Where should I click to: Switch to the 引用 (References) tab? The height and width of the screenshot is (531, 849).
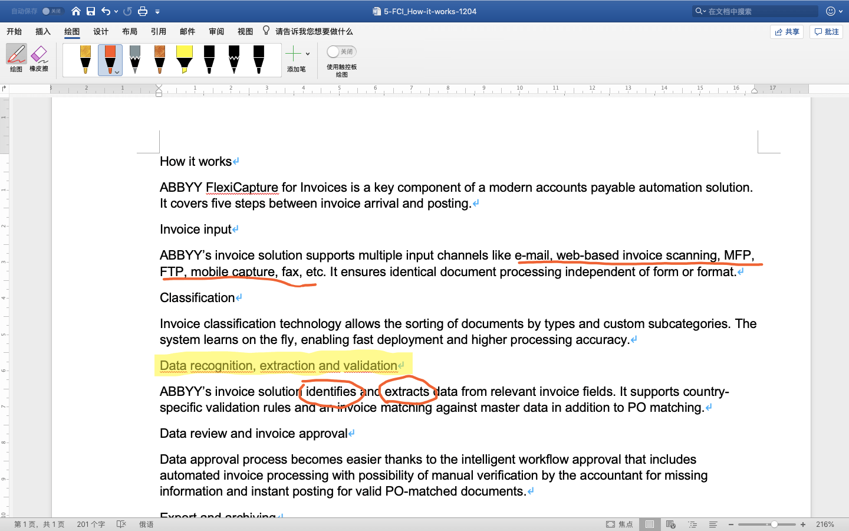(x=159, y=31)
